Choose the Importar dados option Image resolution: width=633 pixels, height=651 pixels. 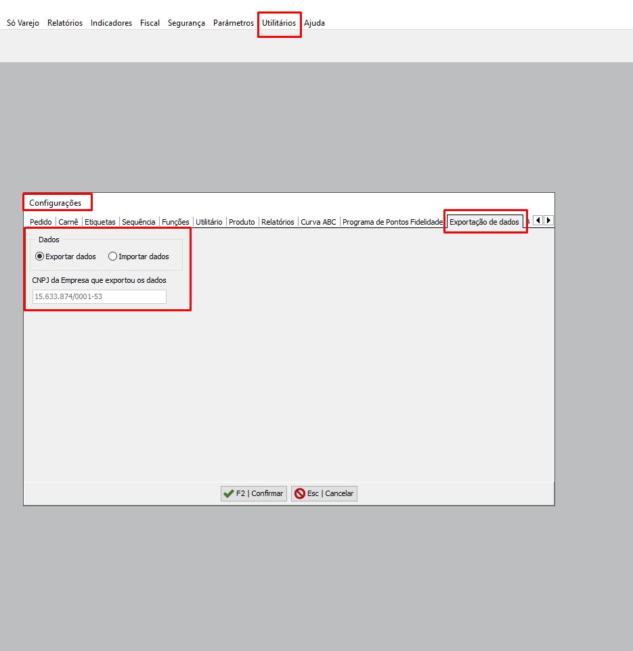point(113,256)
